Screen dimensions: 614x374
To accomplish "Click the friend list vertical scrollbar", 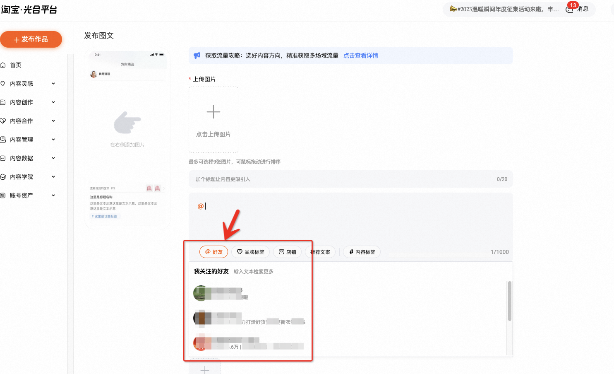I will (510, 301).
